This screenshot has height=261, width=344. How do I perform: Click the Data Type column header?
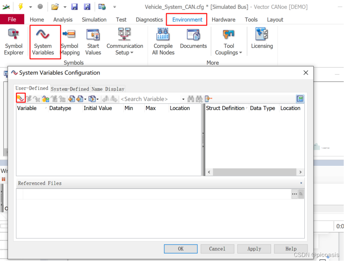pos(264,108)
